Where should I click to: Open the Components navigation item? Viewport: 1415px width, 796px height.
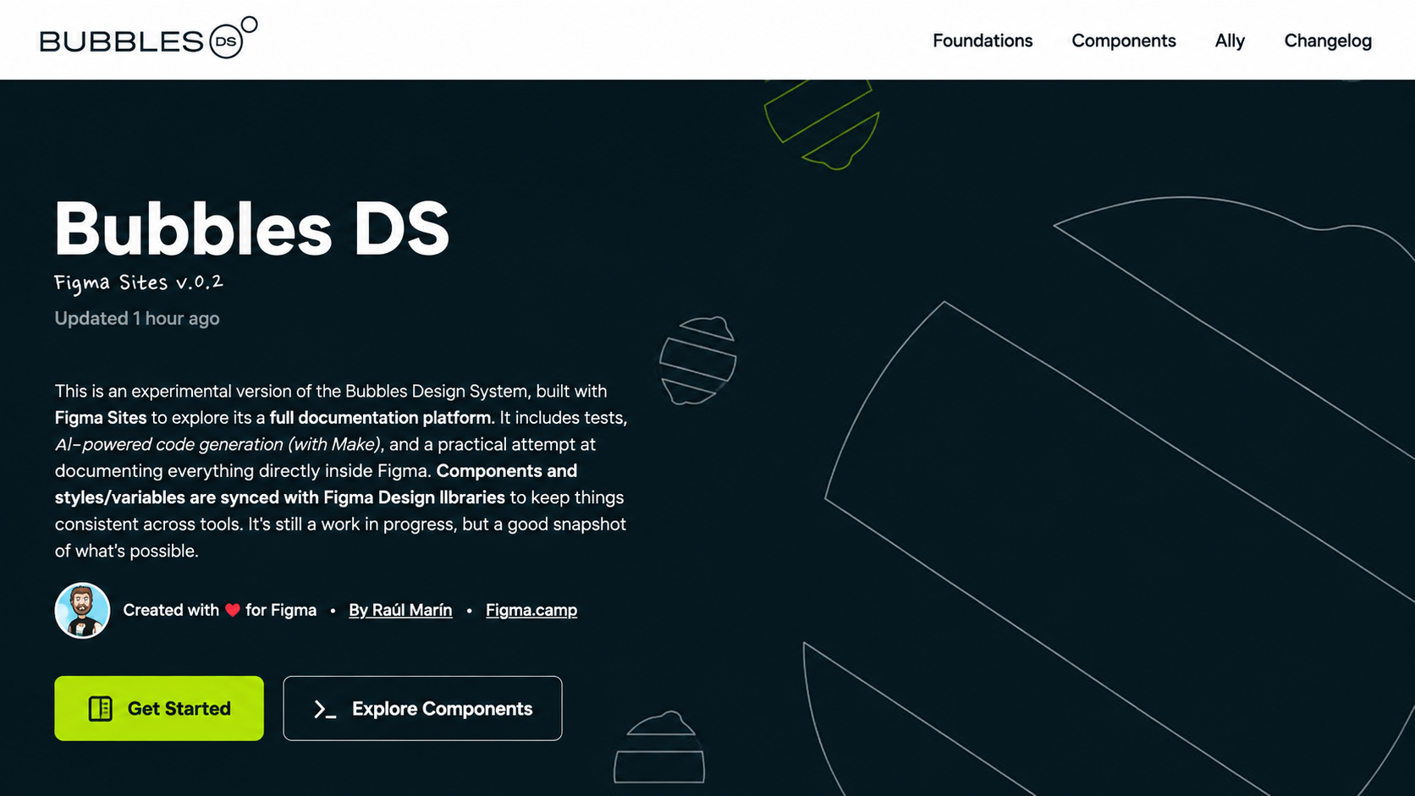(x=1123, y=41)
